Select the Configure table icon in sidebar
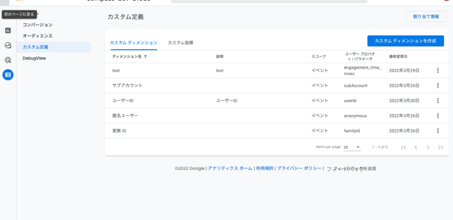 click(8, 75)
